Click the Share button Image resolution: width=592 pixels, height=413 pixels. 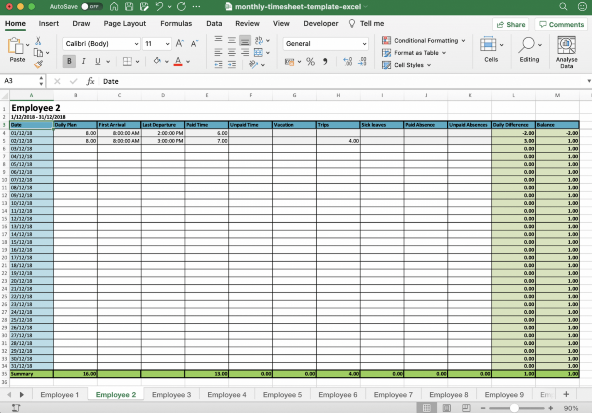point(510,24)
